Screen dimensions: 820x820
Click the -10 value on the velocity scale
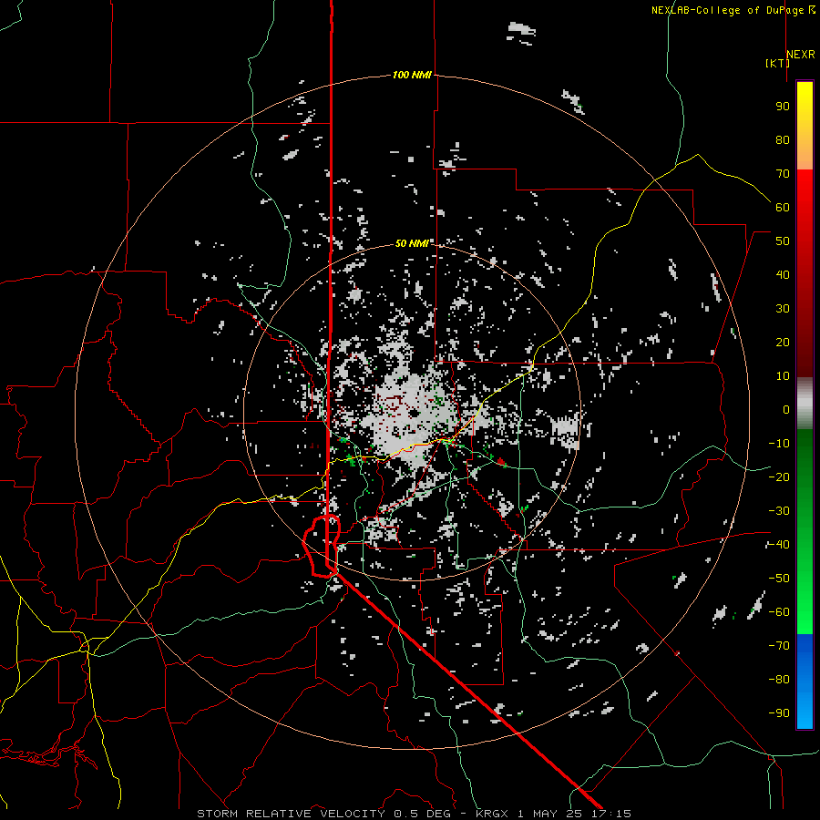point(779,444)
